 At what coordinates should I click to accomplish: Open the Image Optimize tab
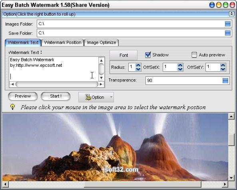tap(102, 42)
